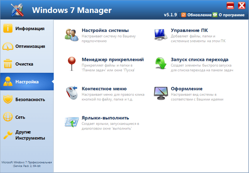Open the Настройка системы tool
This screenshot has width=249, height=173.
click(x=105, y=30)
